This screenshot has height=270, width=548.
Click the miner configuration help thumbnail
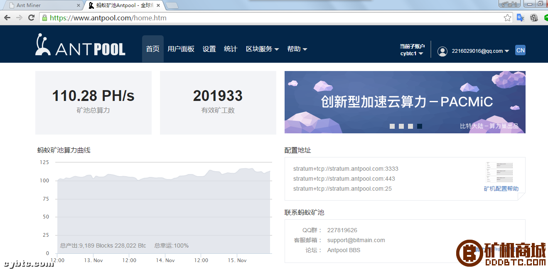pyautogui.click(x=499, y=172)
